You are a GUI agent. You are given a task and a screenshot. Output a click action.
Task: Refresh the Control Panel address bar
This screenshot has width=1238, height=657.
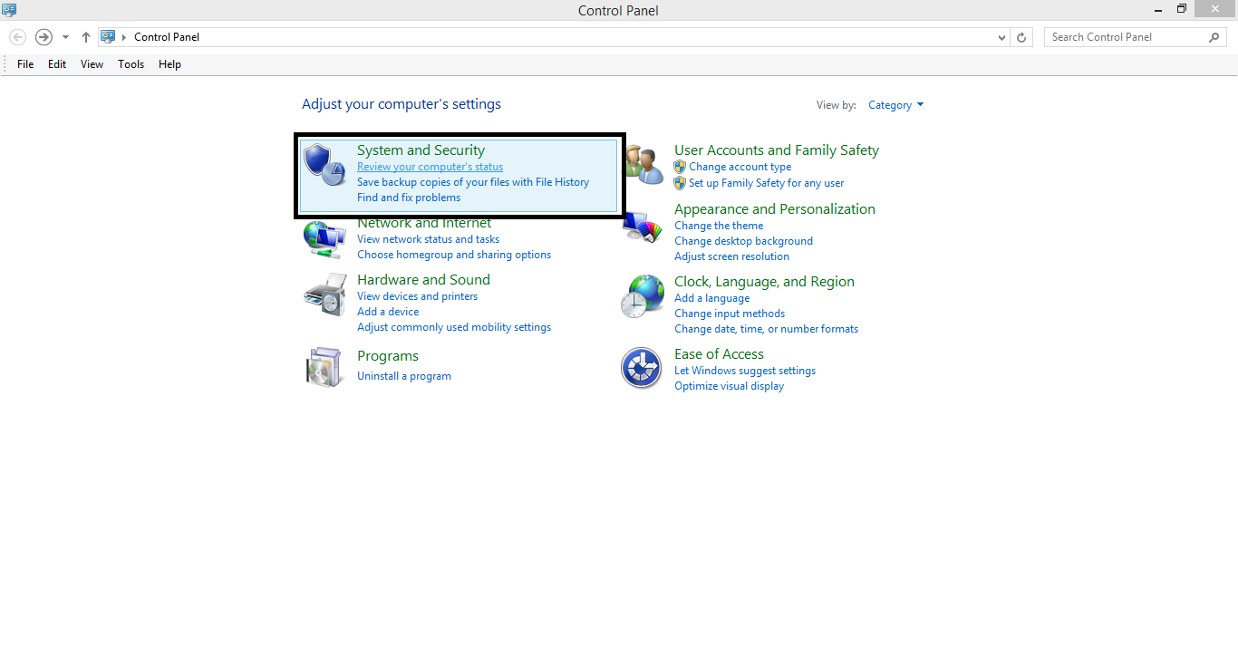[1021, 37]
